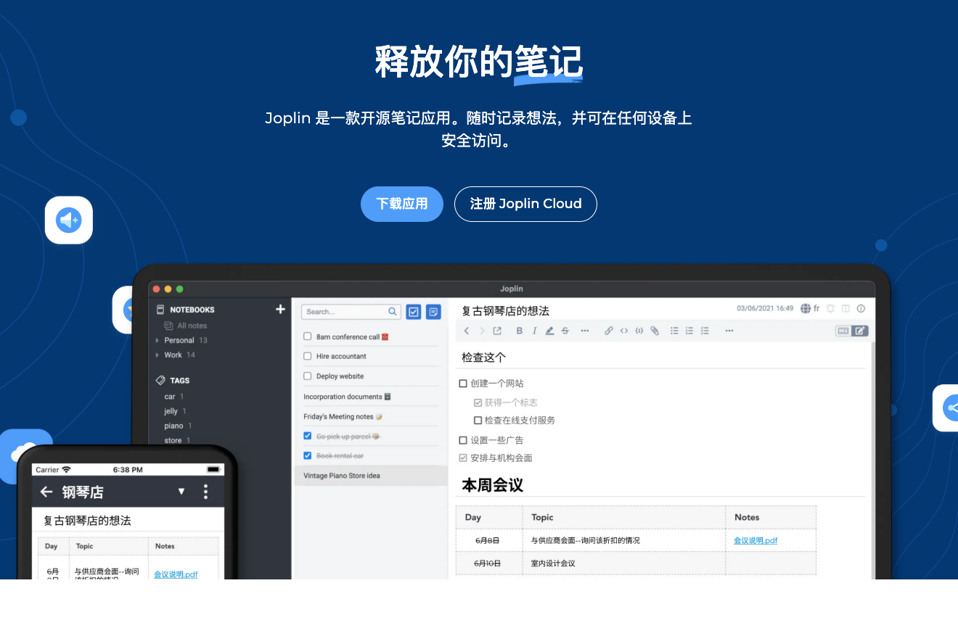Click the 注册 Joplin Cloud button

click(525, 204)
